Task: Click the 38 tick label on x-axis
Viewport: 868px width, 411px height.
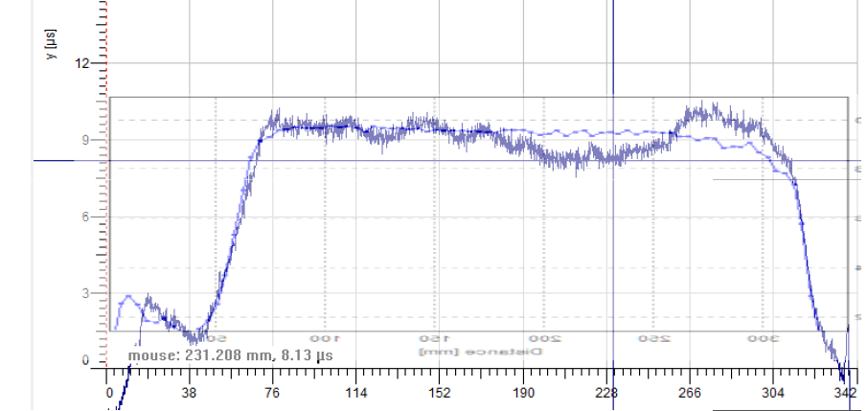Action: [189, 393]
